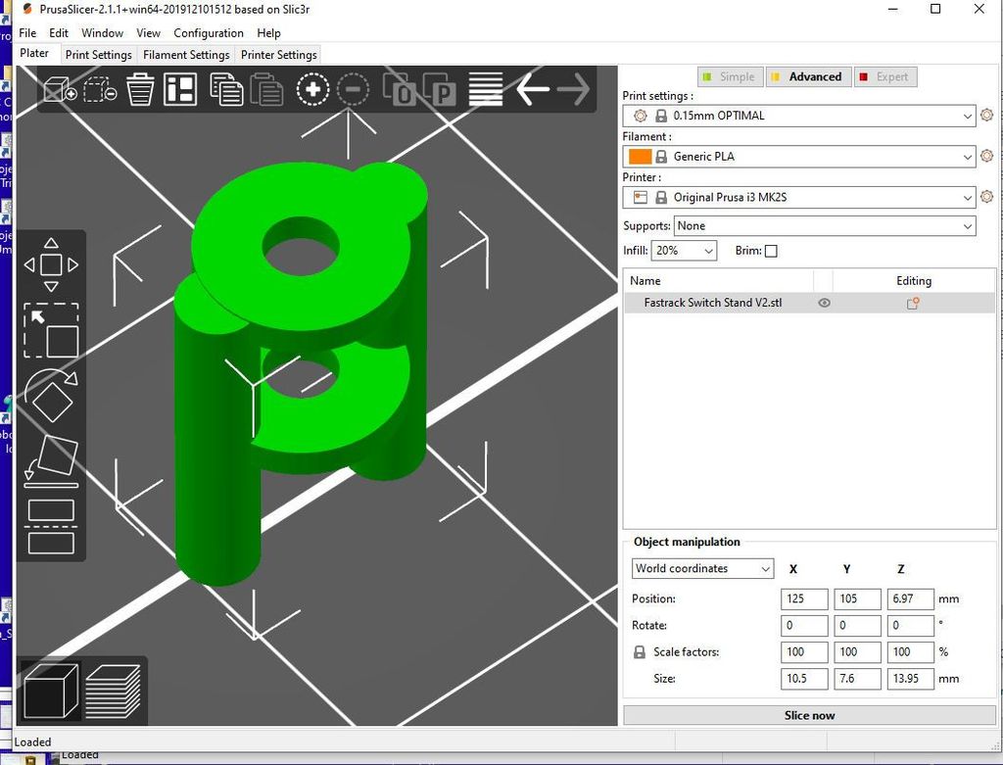Click the Add object icon in toolbar
The height and width of the screenshot is (765, 1003).
[61, 91]
